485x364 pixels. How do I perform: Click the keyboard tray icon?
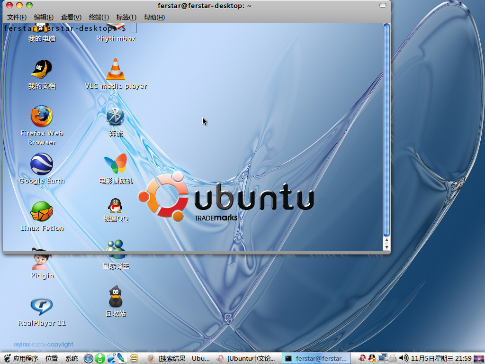pyautogui.click(x=393, y=358)
